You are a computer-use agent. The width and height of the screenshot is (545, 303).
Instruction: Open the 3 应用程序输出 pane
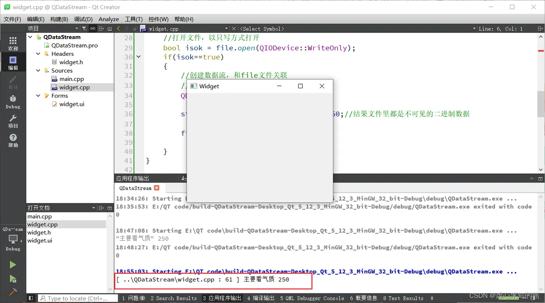[x=222, y=298]
